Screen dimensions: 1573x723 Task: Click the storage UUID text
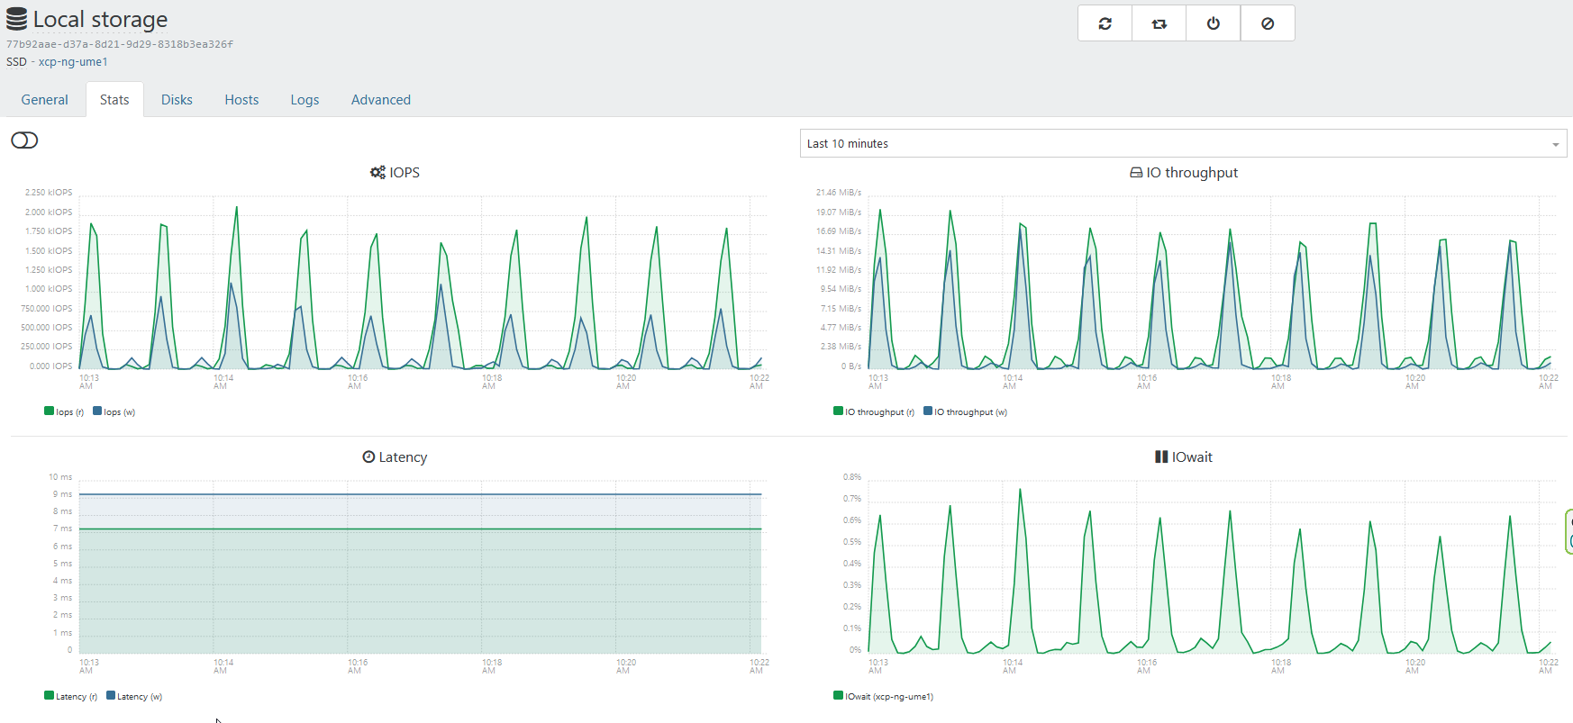point(120,44)
